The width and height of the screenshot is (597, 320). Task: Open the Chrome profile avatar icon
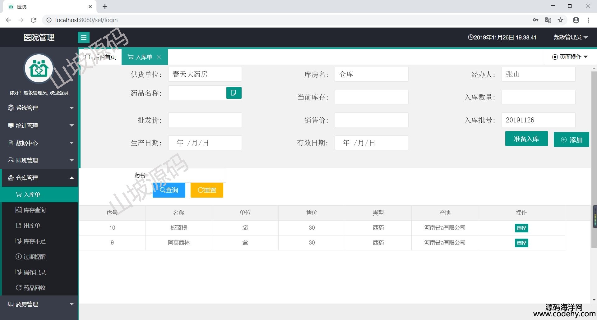point(576,20)
